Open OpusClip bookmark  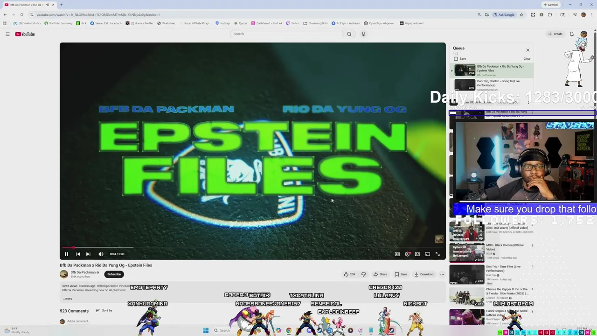click(380, 23)
